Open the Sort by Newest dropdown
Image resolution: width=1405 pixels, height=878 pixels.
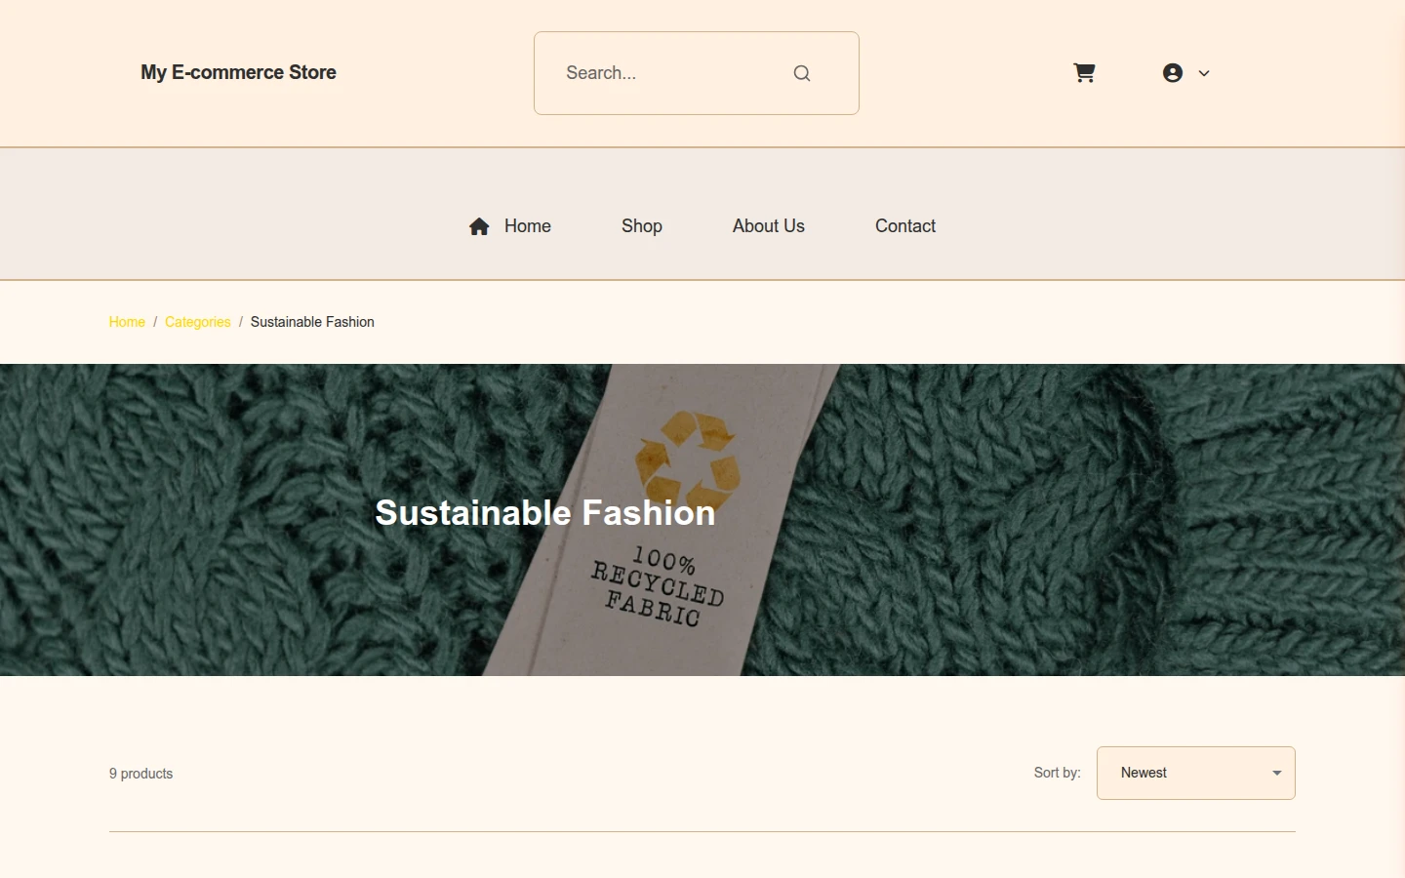click(x=1196, y=773)
